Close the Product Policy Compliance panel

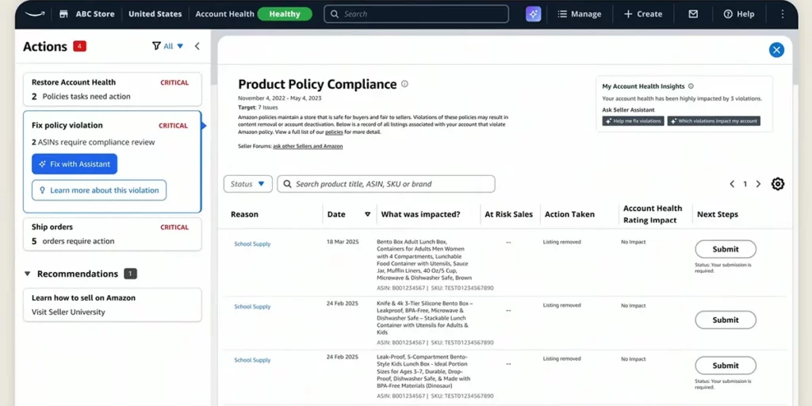tap(776, 50)
